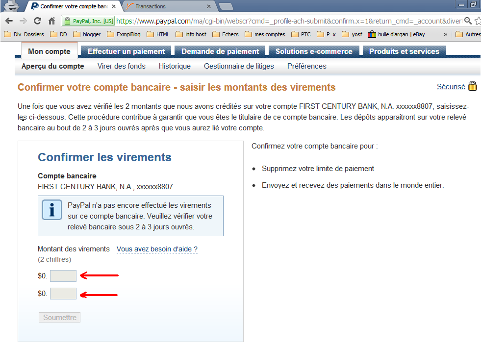Click the zoom magnifier icon in address bar
481x347 pixels.
tap(468, 21)
